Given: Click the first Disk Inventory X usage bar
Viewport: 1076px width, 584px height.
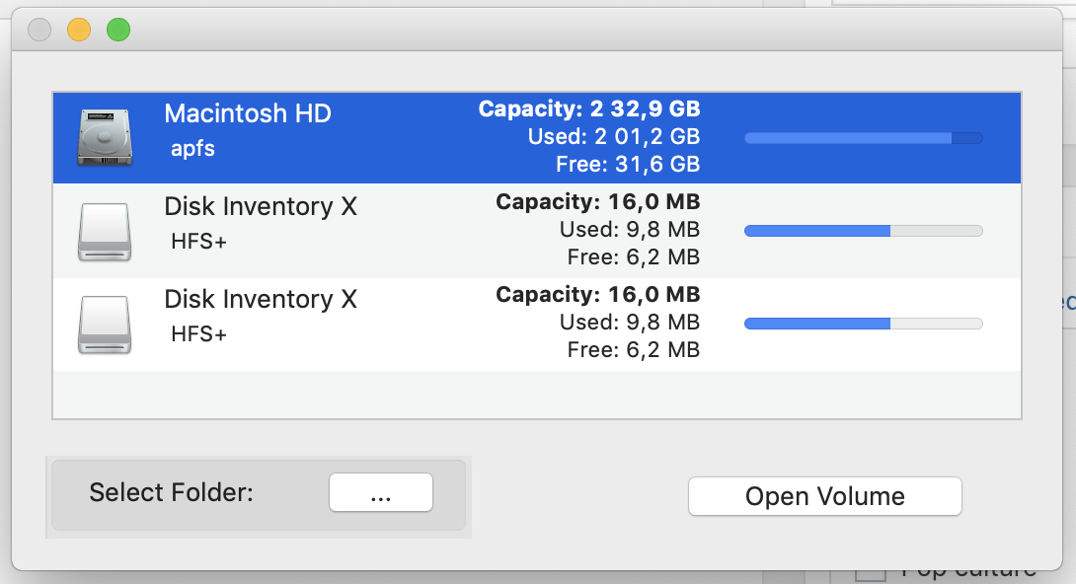Looking at the screenshot, I should 864,231.
